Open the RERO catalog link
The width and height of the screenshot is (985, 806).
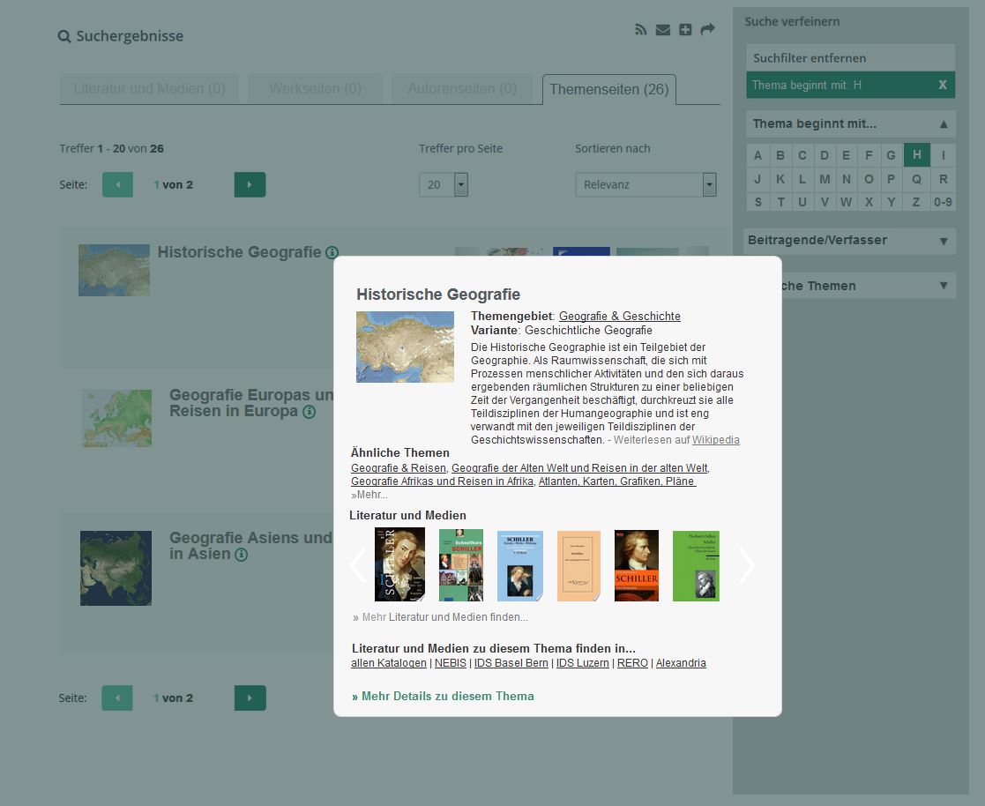pos(632,663)
